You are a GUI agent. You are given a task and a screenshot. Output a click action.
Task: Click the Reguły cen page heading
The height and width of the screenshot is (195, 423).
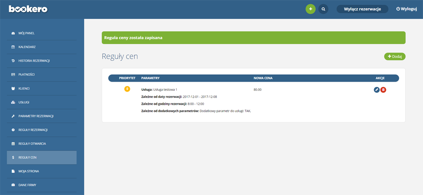tap(120, 56)
